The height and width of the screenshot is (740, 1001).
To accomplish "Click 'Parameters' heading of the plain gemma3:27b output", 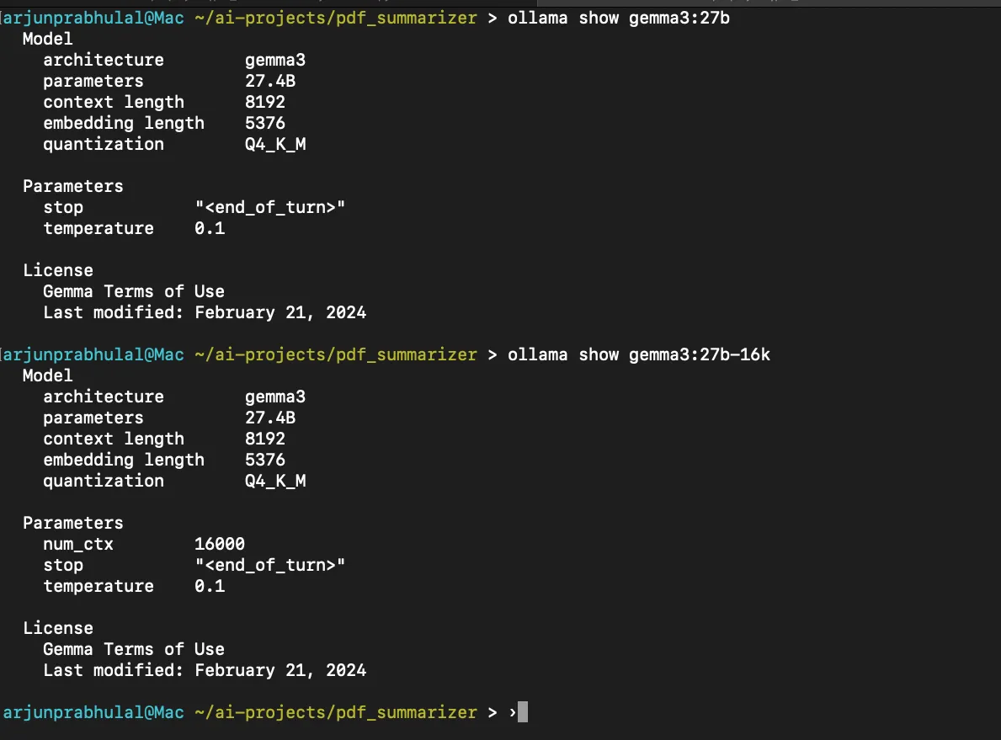I will pyautogui.click(x=72, y=186).
